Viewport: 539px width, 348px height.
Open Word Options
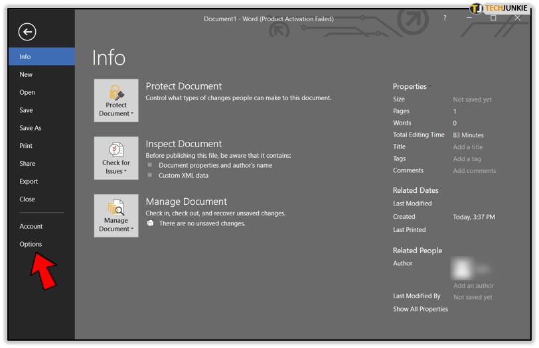(x=42, y=245)
